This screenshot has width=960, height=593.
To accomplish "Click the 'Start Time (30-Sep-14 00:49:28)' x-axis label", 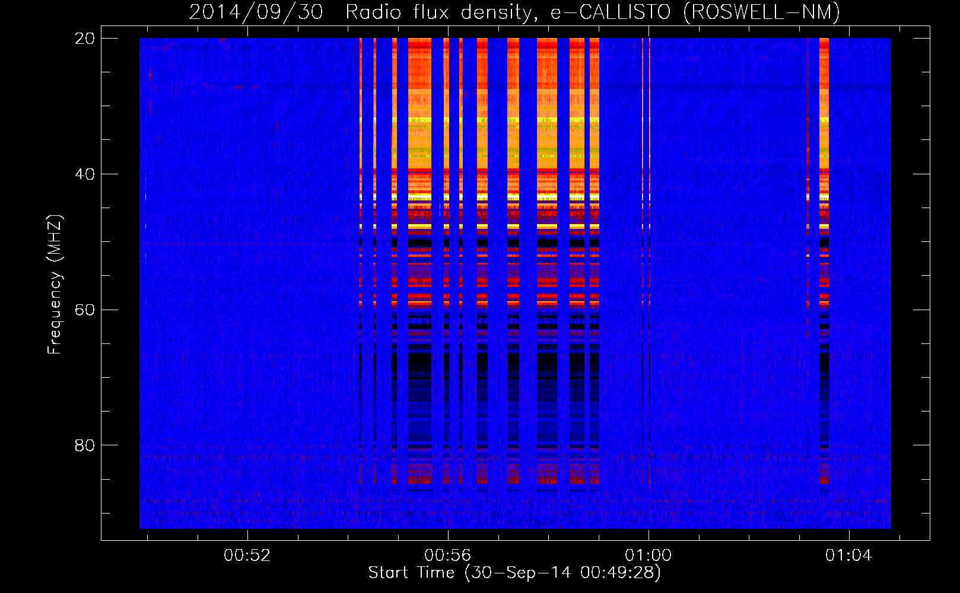I will pyautogui.click(x=514, y=573).
